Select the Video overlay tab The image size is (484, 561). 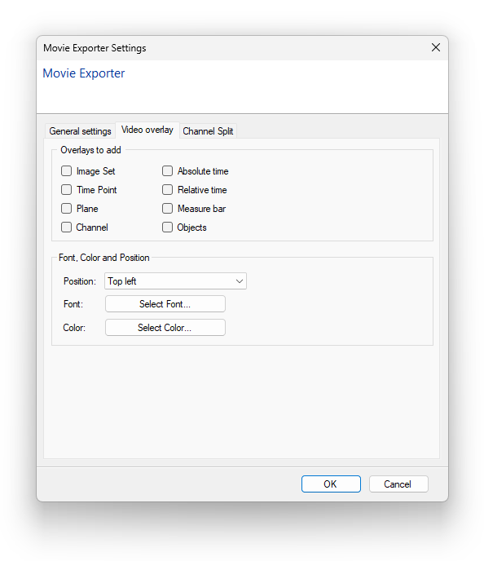147,130
